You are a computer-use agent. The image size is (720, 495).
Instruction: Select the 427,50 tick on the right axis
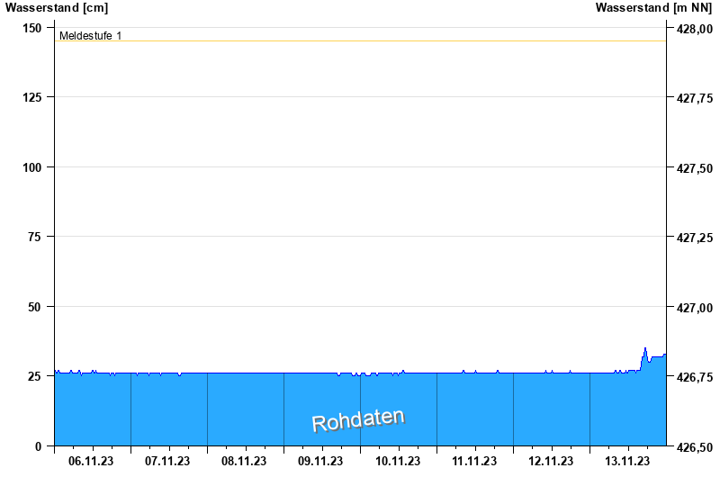pos(694,169)
